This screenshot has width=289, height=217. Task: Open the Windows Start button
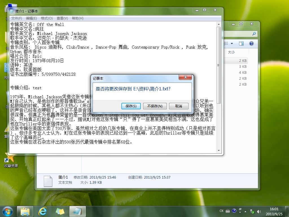coord(8,211)
